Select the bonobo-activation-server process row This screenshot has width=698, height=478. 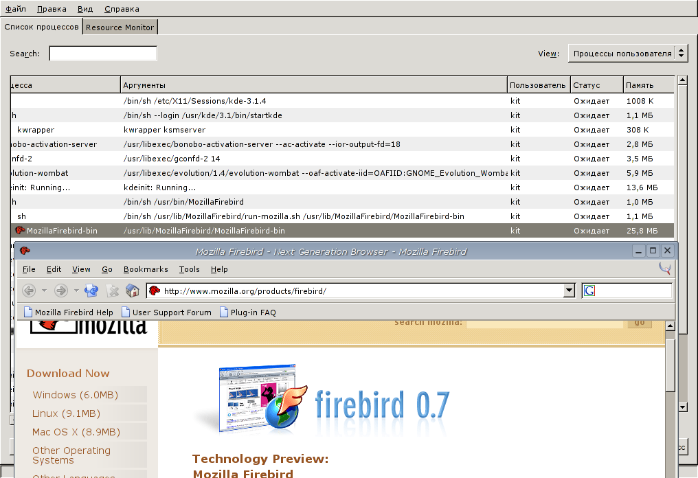coord(342,144)
